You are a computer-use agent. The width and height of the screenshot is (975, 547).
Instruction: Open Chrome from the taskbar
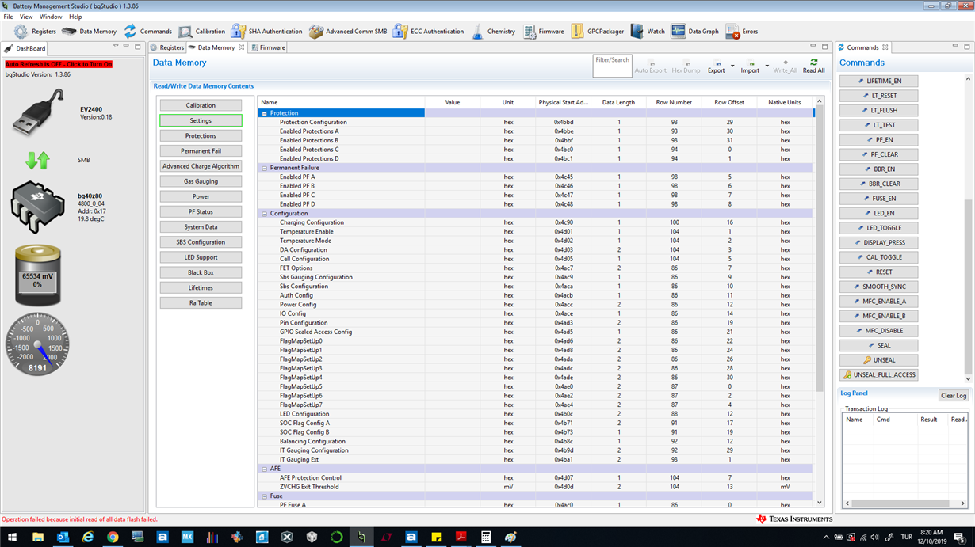(113, 537)
